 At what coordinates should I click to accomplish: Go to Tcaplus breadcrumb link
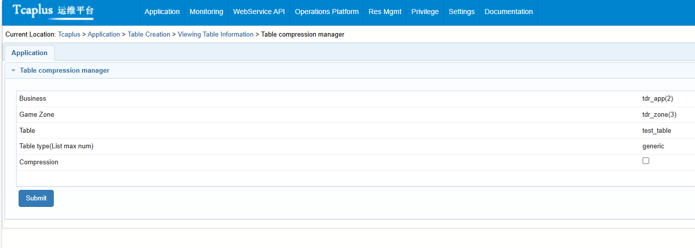point(69,35)
